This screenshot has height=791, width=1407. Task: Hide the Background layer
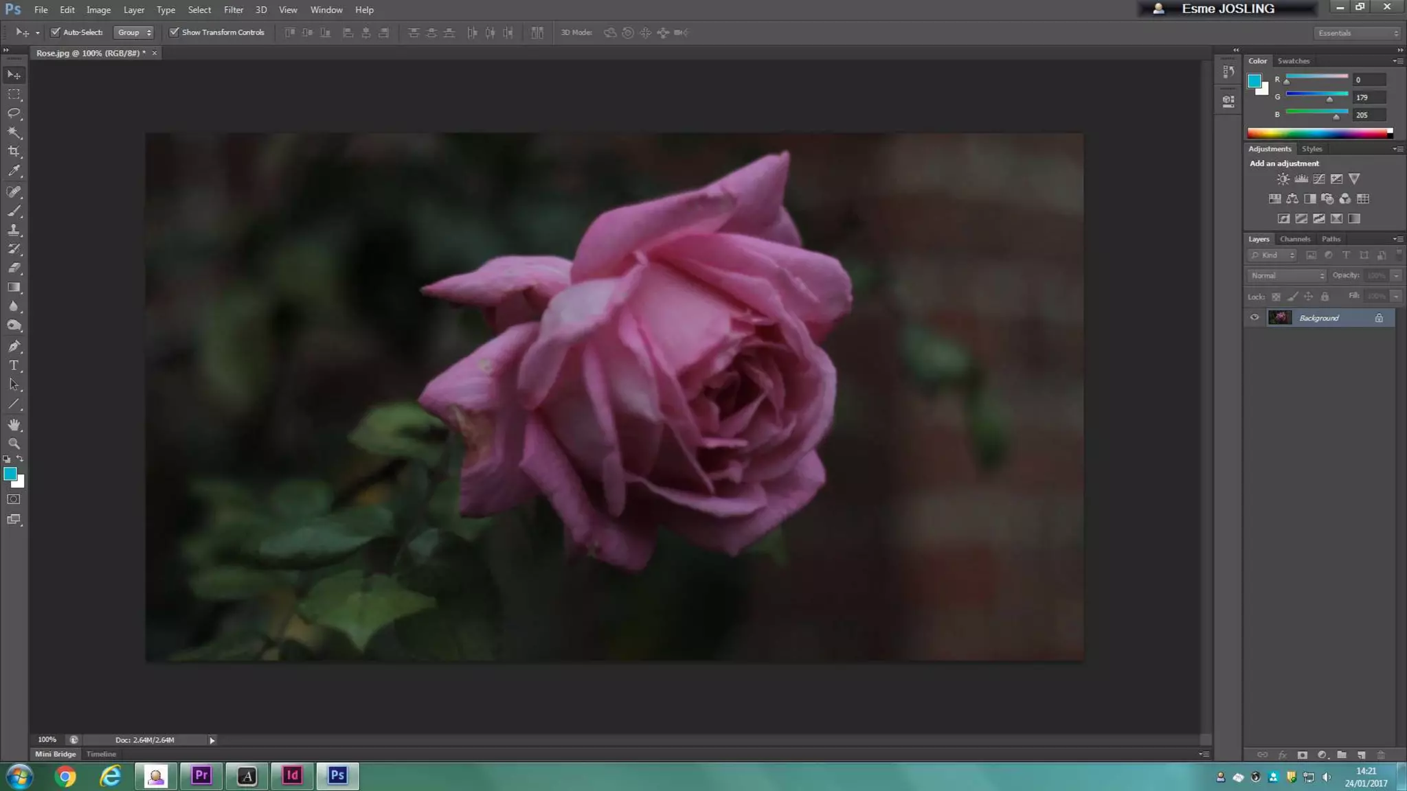(1254, 317)
